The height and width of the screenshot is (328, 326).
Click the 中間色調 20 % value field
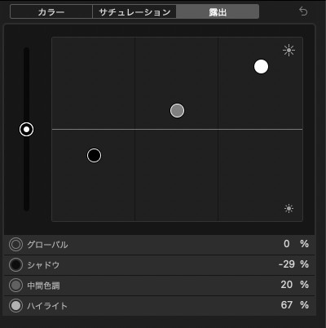click(295, 285)
